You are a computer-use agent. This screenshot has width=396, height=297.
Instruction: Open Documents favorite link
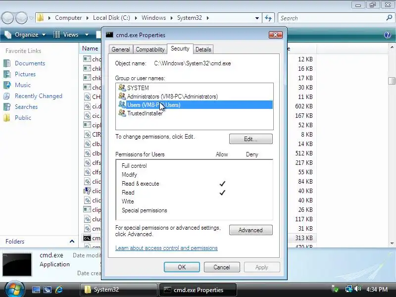[x=30, y=63]
